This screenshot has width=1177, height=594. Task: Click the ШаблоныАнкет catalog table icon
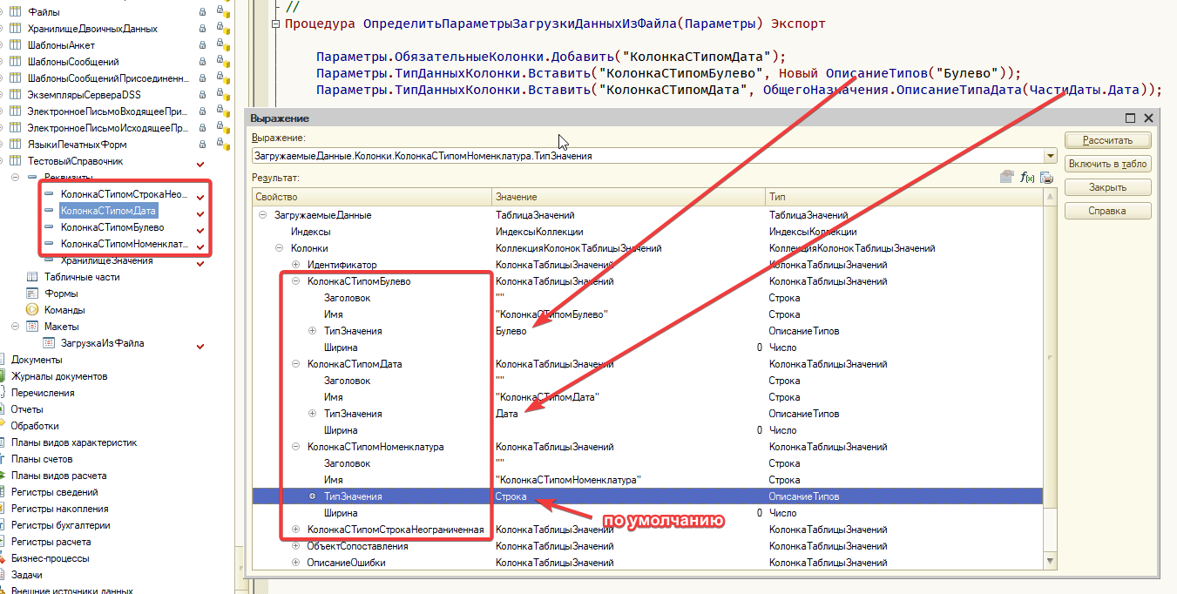[15, 45]
